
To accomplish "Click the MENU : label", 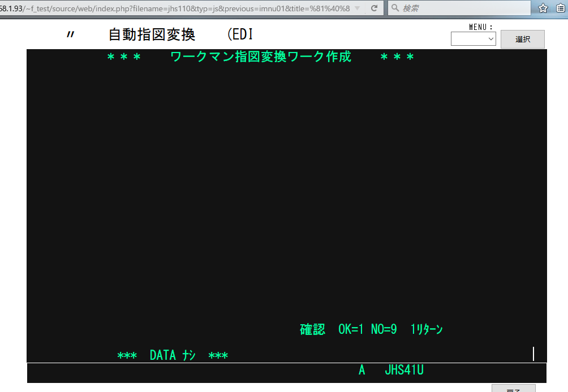I will coord(481,27).
